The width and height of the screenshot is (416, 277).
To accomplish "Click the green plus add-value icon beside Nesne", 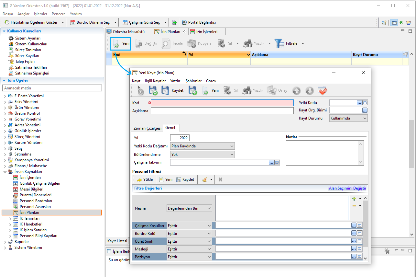I will (x=354, y=199).
